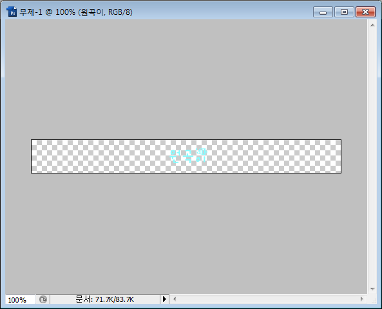Close the document window

[365, 12]
